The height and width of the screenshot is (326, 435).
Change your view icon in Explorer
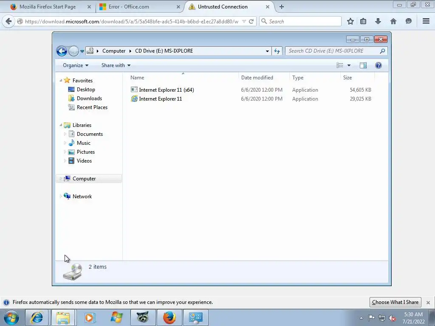pyautogui.click(x=340, y=65)
